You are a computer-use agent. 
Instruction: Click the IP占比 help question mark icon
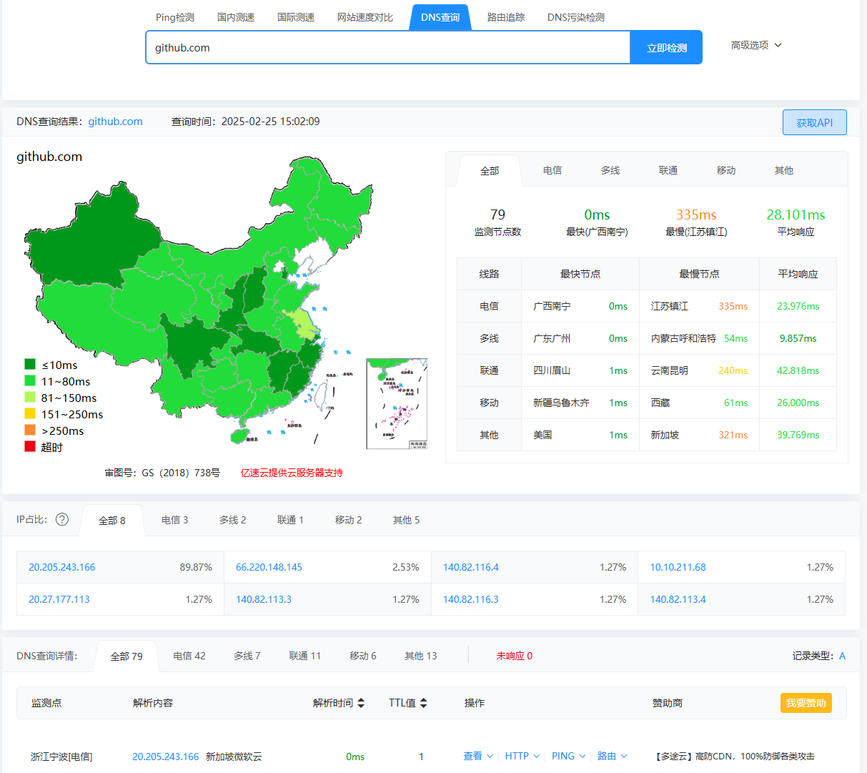point(62,519)
